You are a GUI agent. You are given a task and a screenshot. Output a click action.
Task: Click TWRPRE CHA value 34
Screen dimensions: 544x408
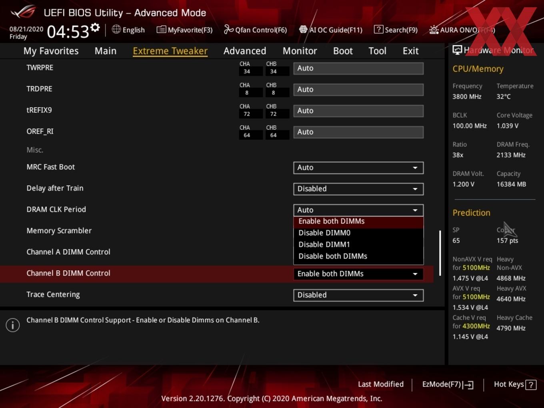coord(247,72)
